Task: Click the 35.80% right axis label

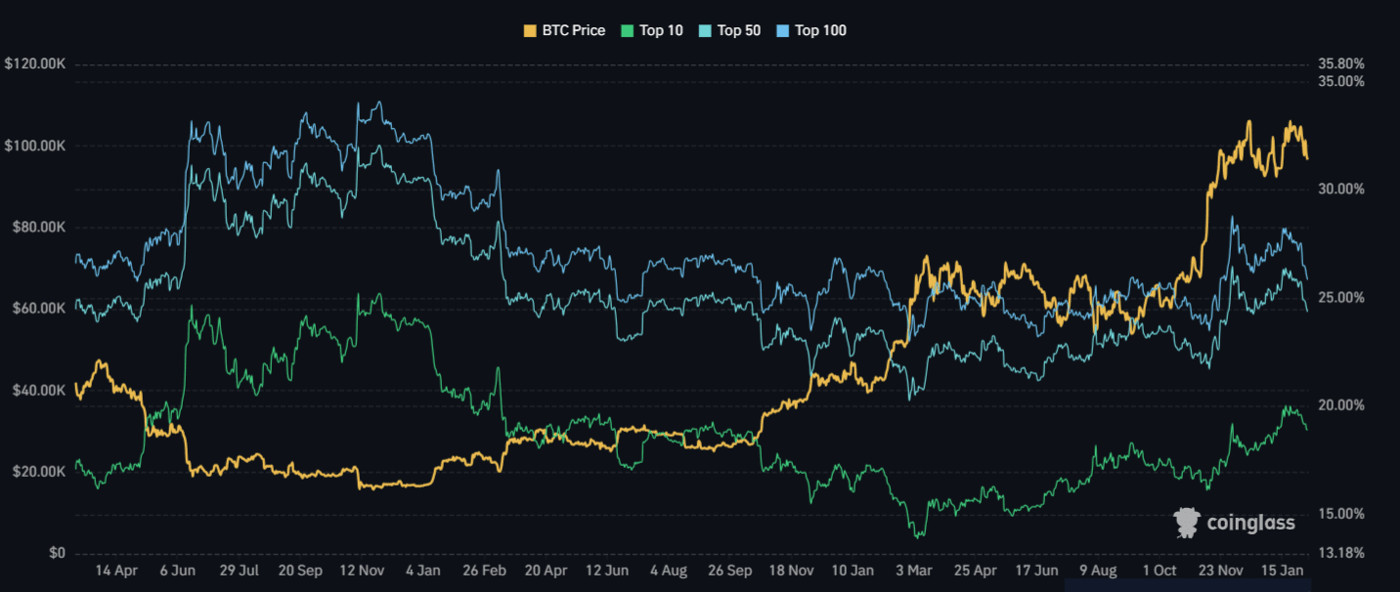Action: point(1341,63)
